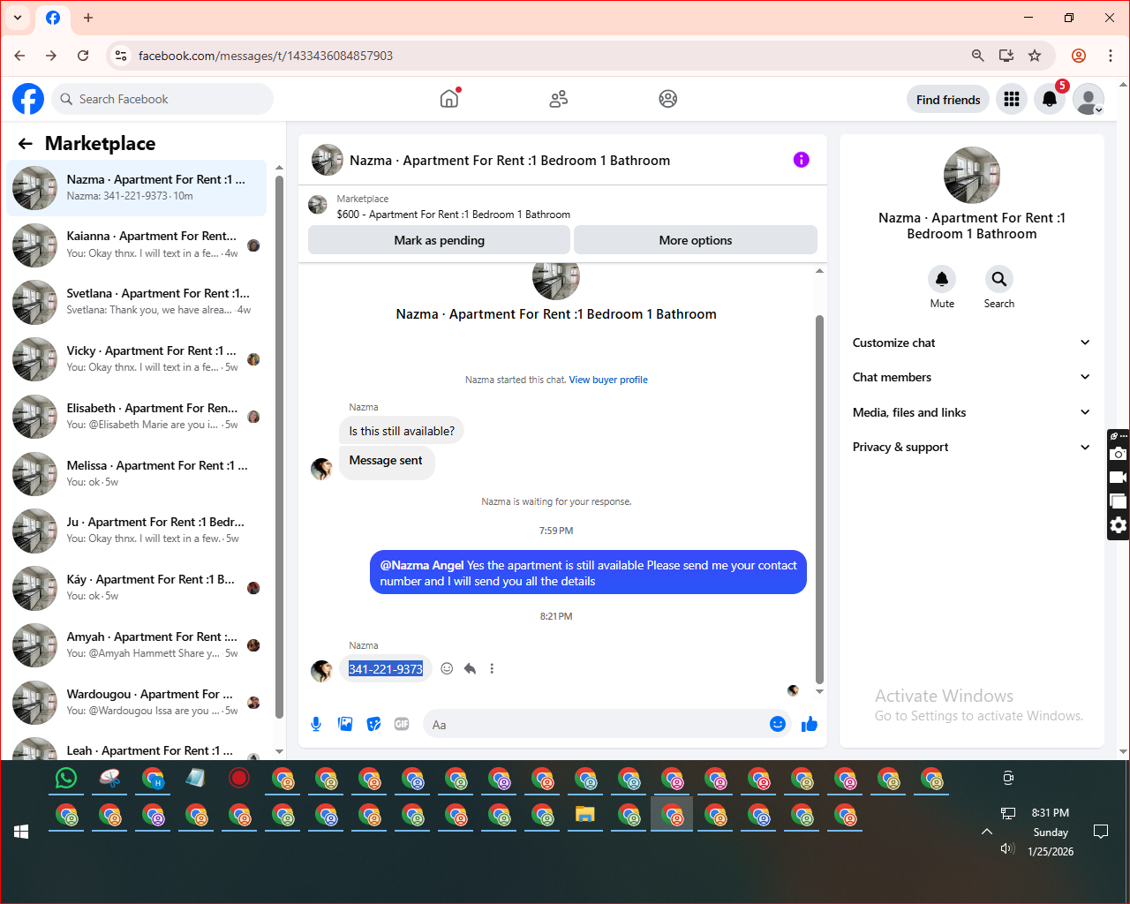Open the Elisabeth apartment conversation
Viewport: 1130px width, 904px height.
point(137,417)
